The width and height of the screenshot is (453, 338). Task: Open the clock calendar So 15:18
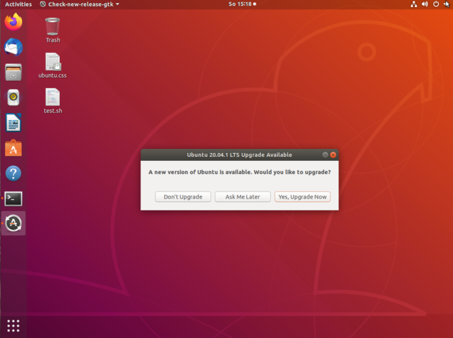coord(242,4)
